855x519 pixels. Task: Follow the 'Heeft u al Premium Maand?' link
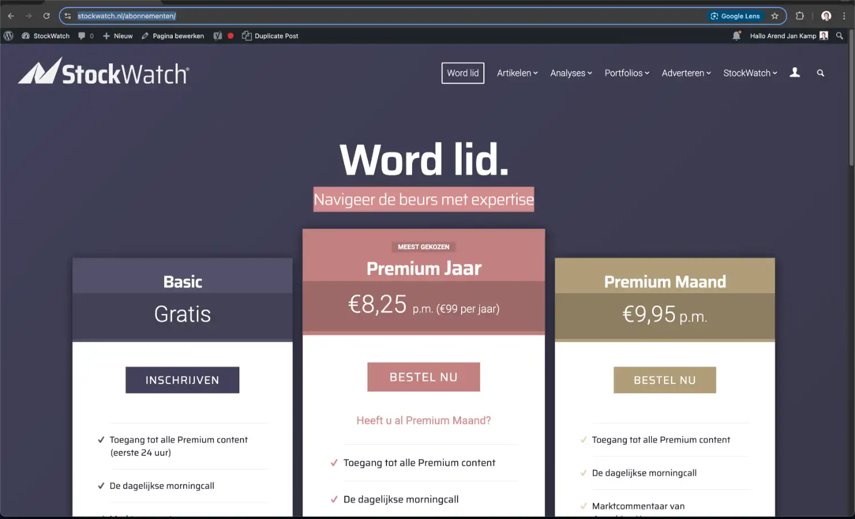[424, 420]
